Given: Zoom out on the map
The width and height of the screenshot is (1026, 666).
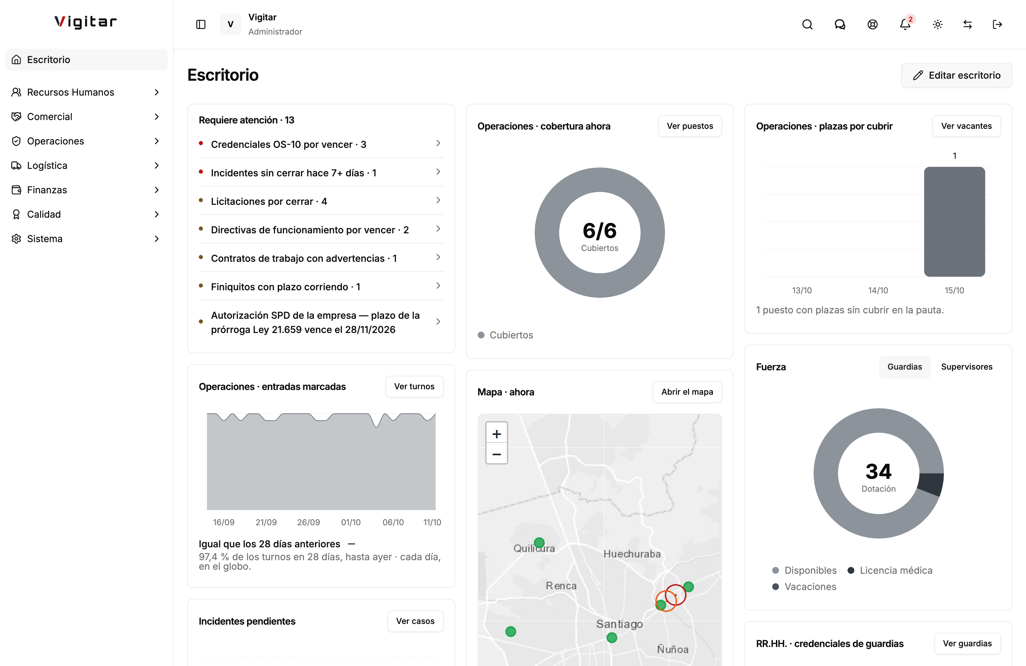Looking at the screenshot, I should [497, 454].
